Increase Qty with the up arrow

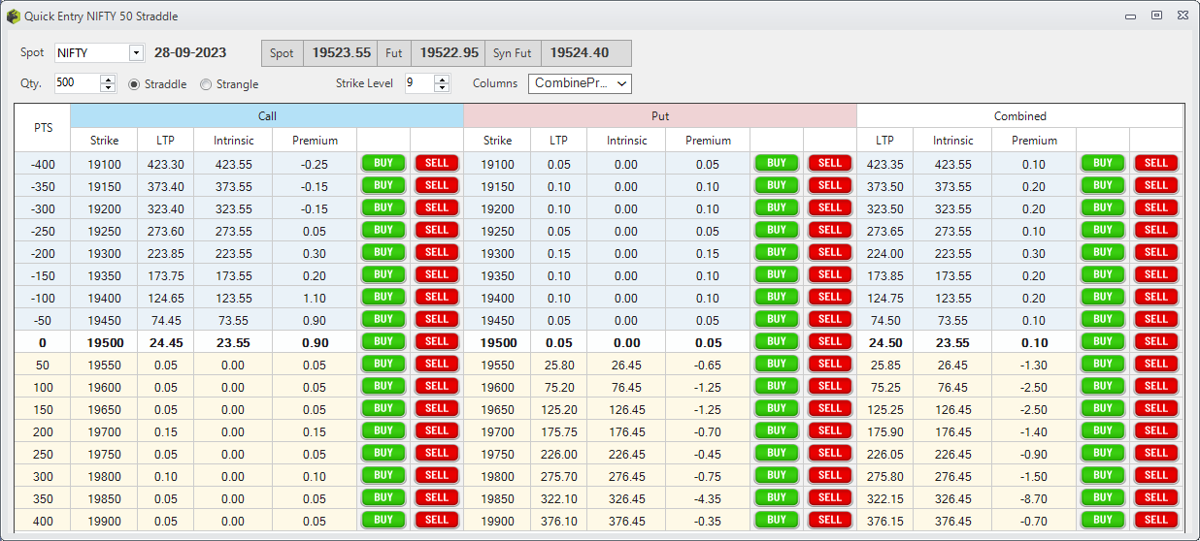coord(108,80)
